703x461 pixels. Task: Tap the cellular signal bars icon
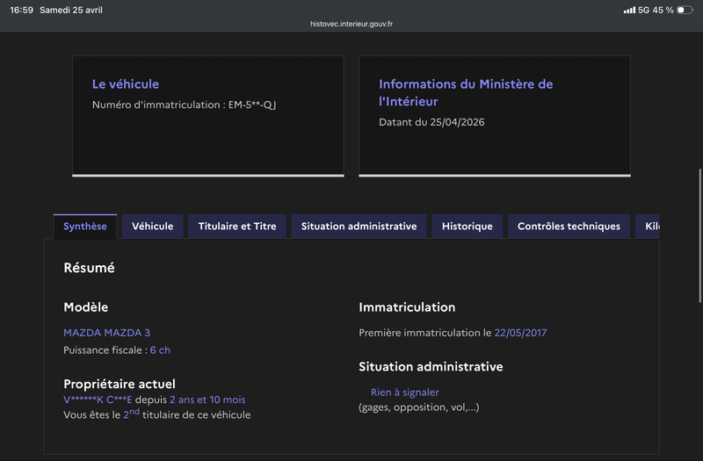point(629,10)
